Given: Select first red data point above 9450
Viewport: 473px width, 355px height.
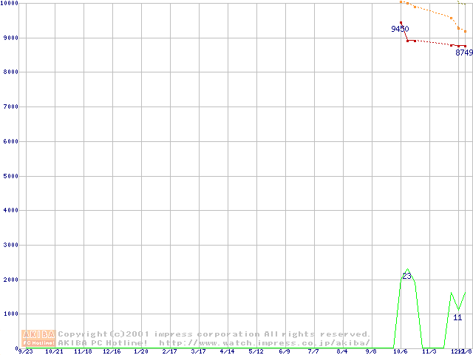Looking at the screenshot, I should pyautogui.click(x=401, y=22).
